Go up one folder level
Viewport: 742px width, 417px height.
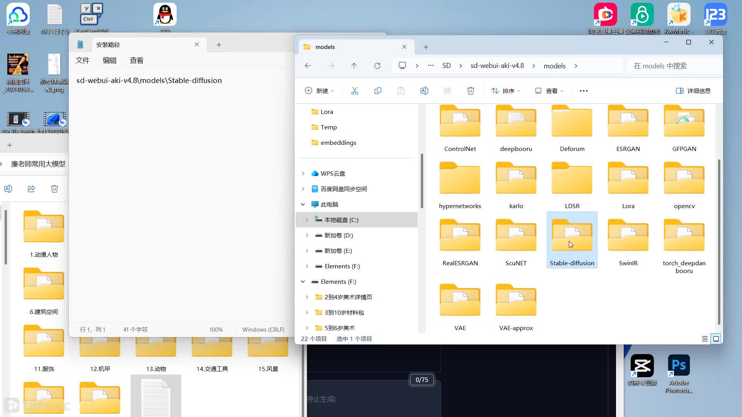click(x=354, y=66)
